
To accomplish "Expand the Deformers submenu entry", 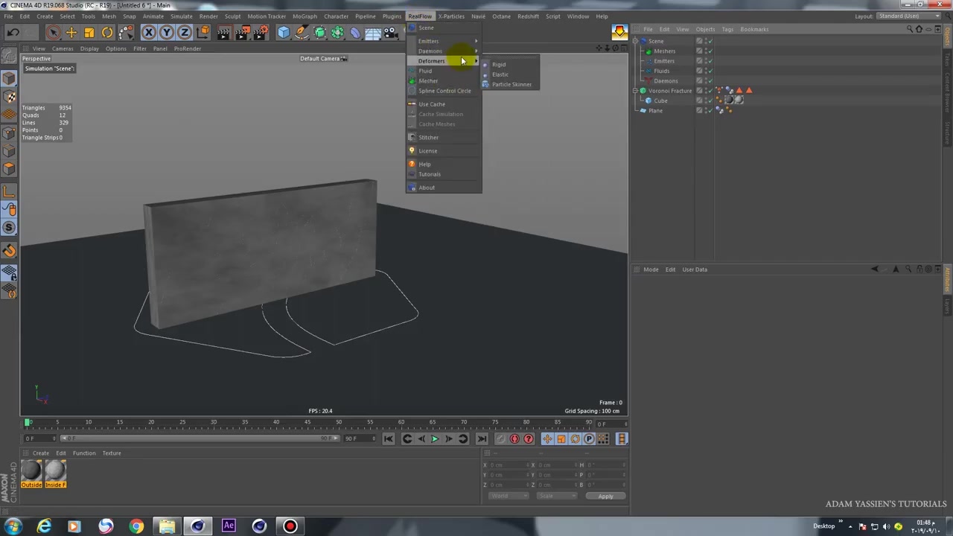I will coord(444,61).
